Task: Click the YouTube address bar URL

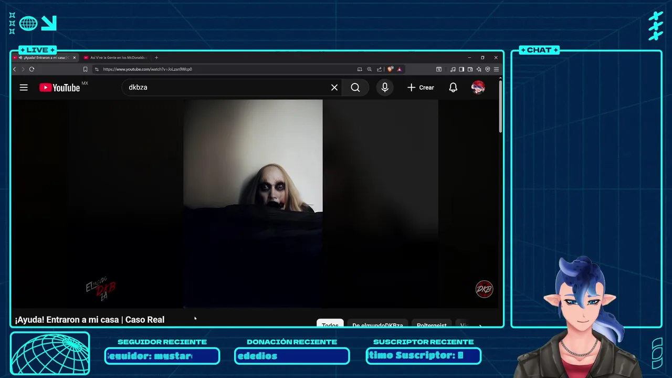Action: [x=148, y=69]
